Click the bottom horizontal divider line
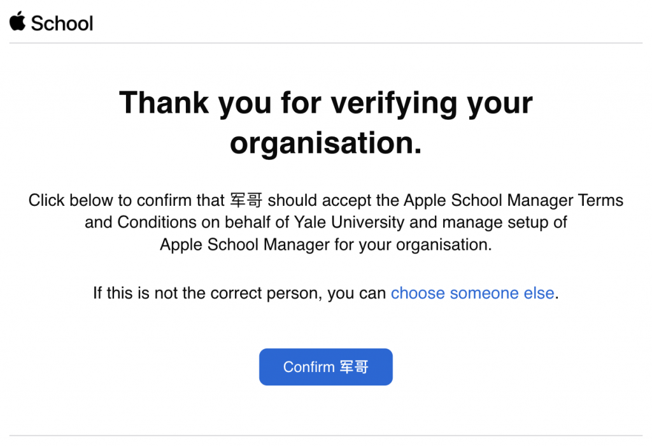 click(325, 436)
